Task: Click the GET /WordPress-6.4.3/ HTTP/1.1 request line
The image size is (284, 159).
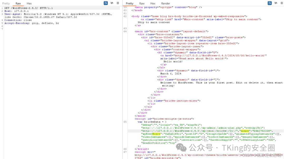Action: coord(29,8)
